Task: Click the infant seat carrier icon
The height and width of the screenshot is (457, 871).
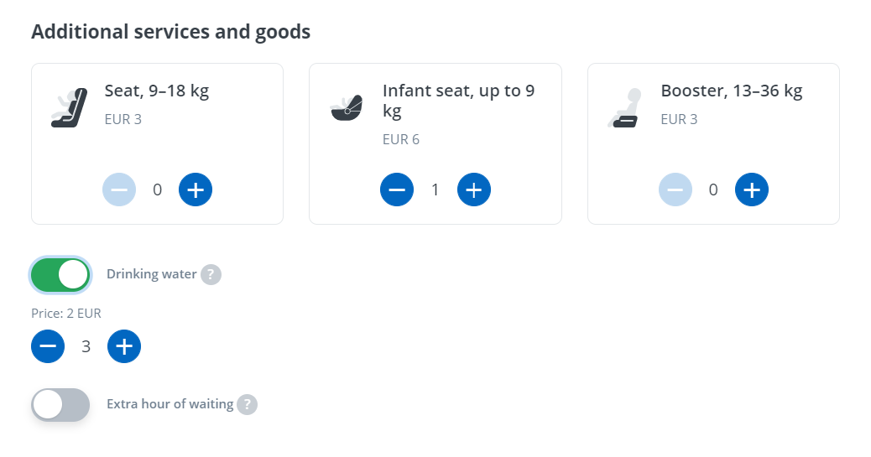Action: coord(347,107)
